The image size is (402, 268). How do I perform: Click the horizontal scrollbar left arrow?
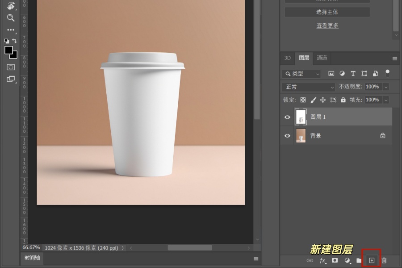(x=131, y=248)
